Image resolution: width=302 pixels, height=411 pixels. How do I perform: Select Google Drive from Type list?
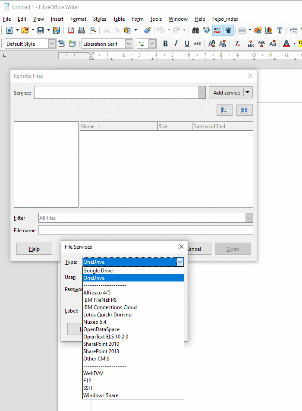point(98,271)
